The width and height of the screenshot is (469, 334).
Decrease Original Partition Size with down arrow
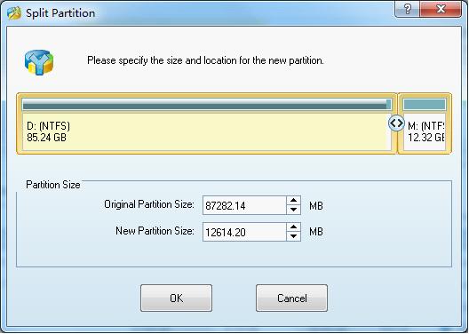(x=293, y=210)
